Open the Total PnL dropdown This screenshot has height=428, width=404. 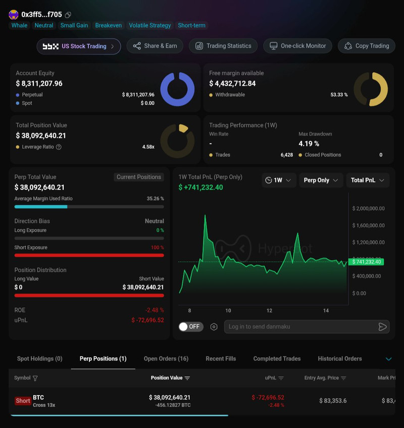[x=368, y=180]
